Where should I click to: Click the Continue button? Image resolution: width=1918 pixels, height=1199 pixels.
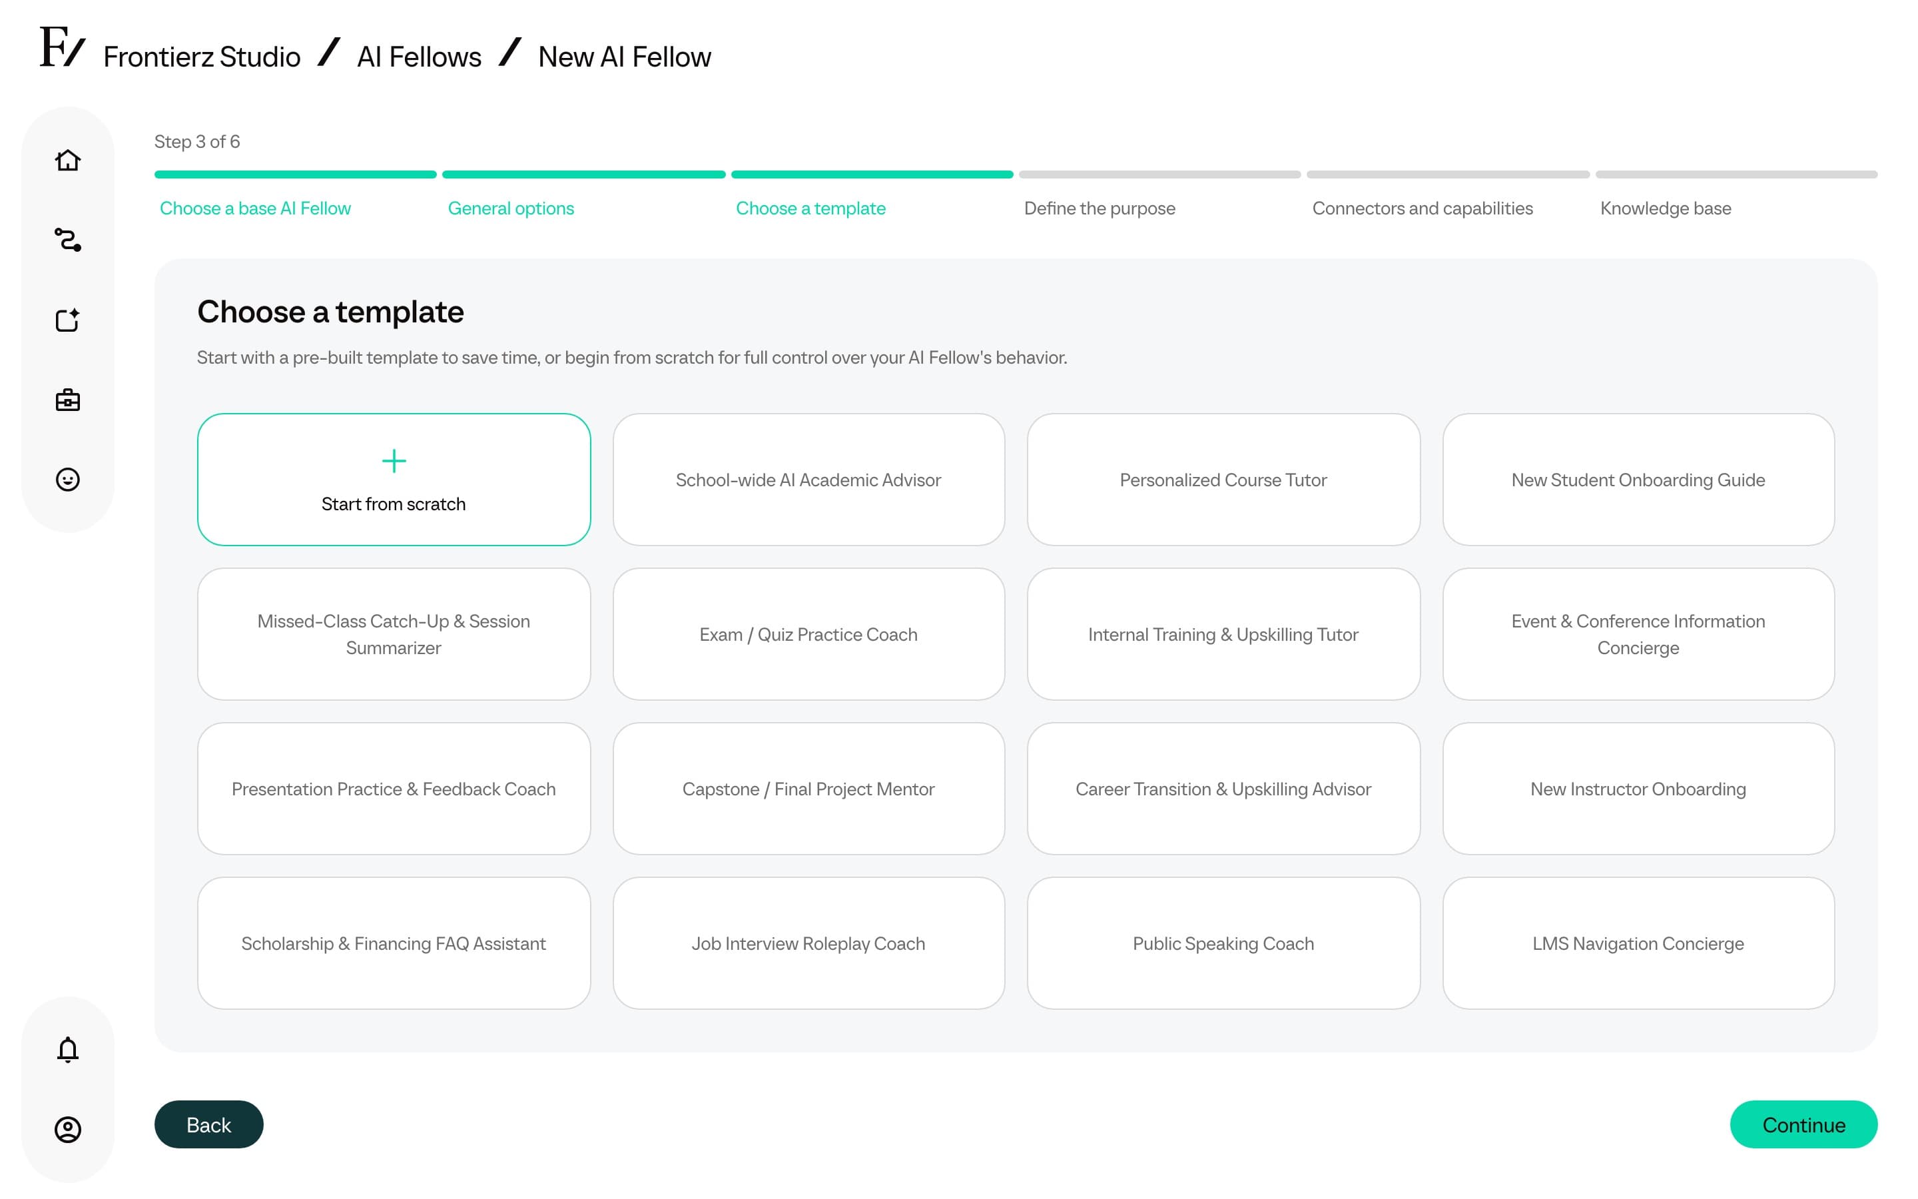click(x=1803, y=1124)
